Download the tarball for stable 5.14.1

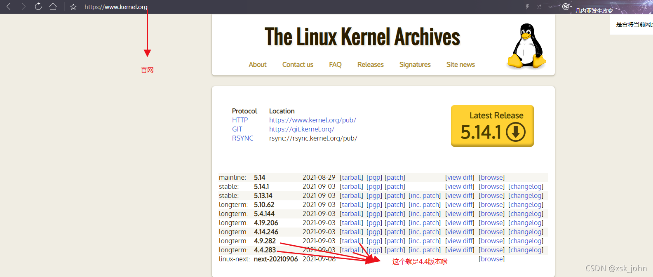click(351, 187)
